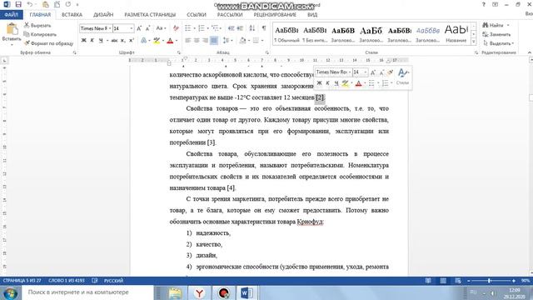
Task: Click the Copy (Копировать) button
Action: (40, 34)
